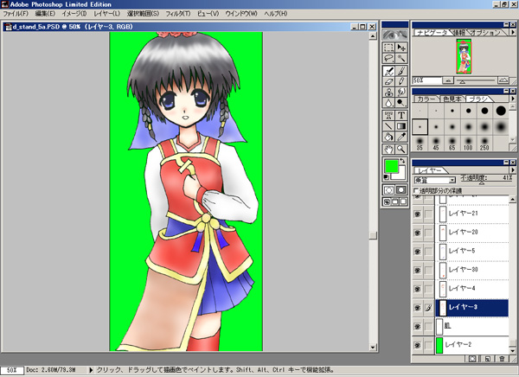The width and height of the screenshot is (519, 377).
Task: Select the Paint Bucket tool
Action: [388, 137]
